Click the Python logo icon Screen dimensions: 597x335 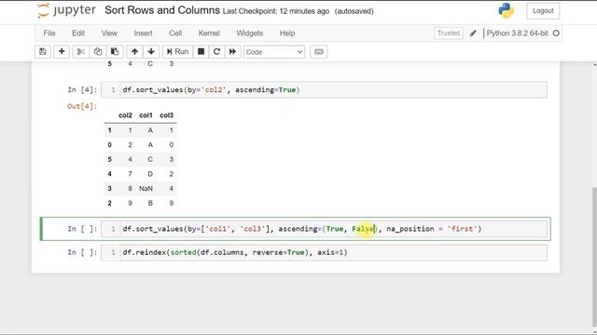click(507, 10)
